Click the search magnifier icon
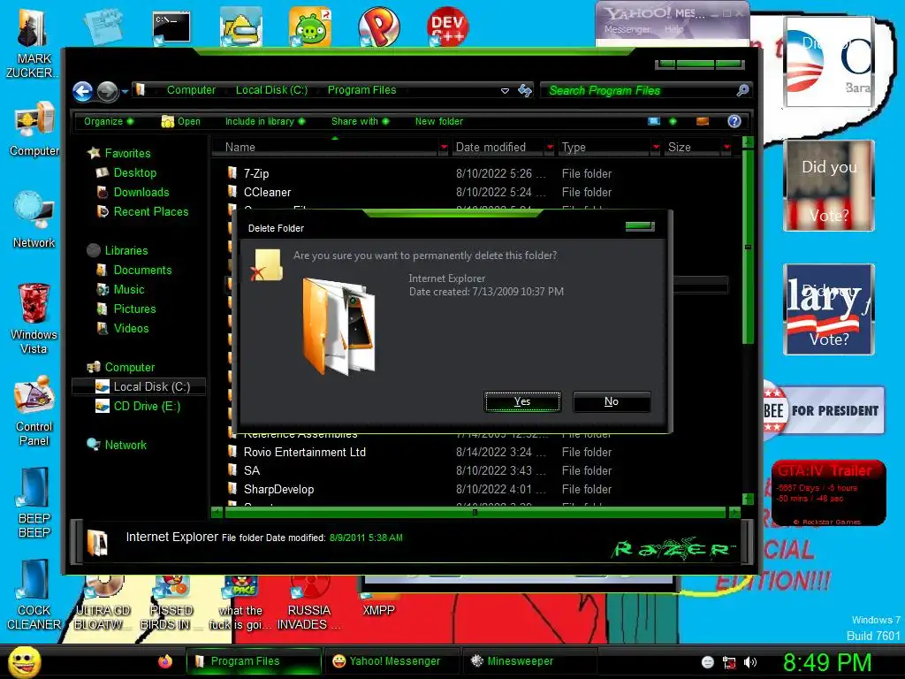 point(742,90)
